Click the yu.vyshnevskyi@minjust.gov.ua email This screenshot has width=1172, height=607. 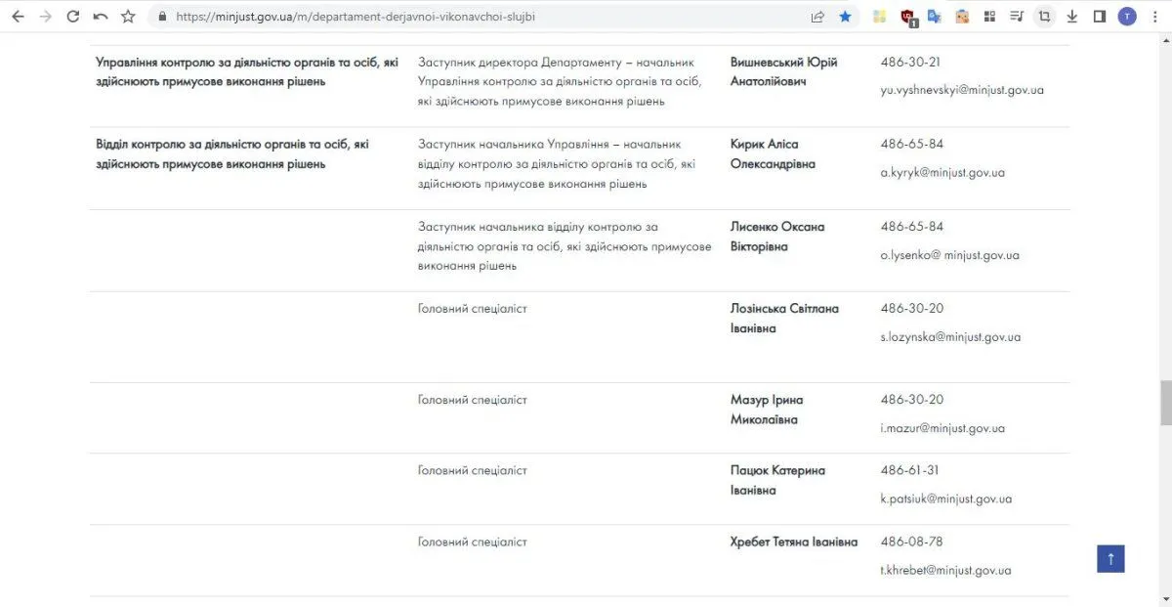[962, 90]
